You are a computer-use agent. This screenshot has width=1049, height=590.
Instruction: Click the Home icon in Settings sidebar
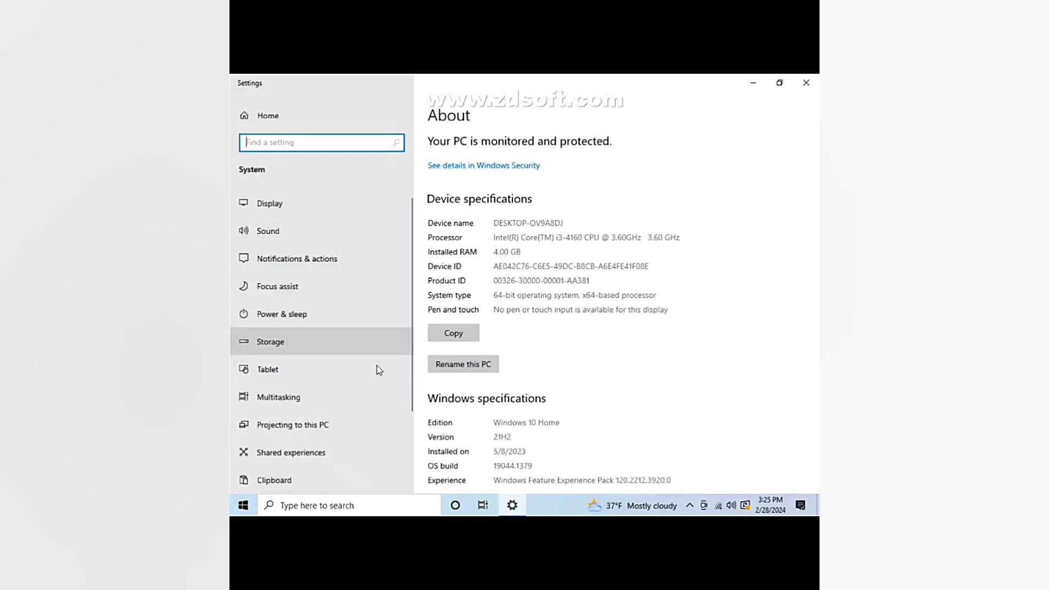point(244,116)
